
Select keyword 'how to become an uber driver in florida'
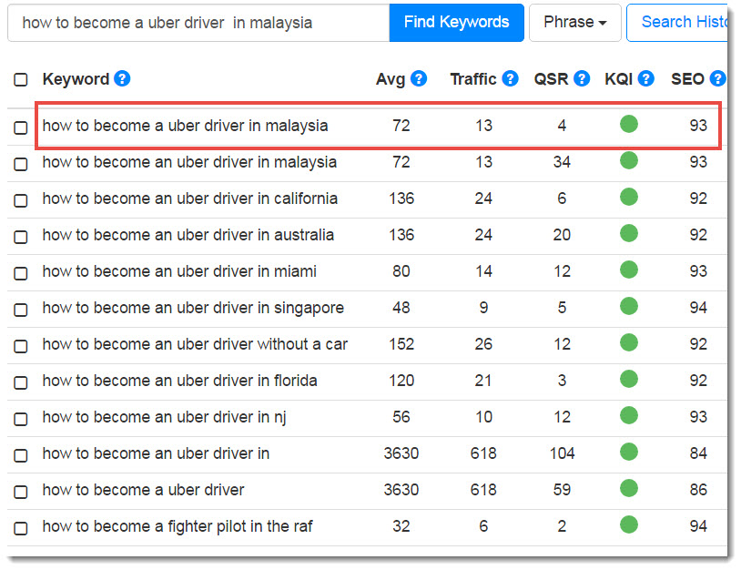pos(179,381)
